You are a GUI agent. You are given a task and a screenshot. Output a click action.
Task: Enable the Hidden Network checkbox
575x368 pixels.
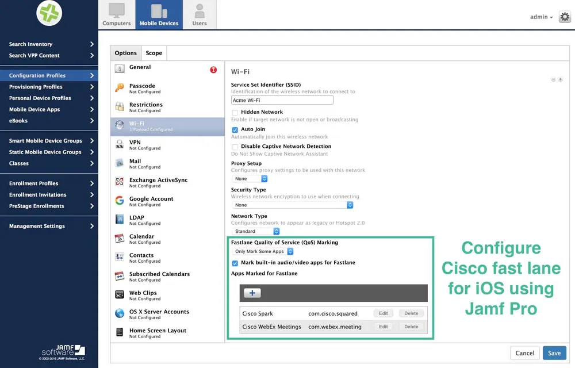click(235, 113)
